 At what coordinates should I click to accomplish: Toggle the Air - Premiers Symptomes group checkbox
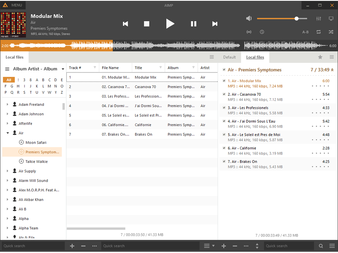tap(224, 70)
